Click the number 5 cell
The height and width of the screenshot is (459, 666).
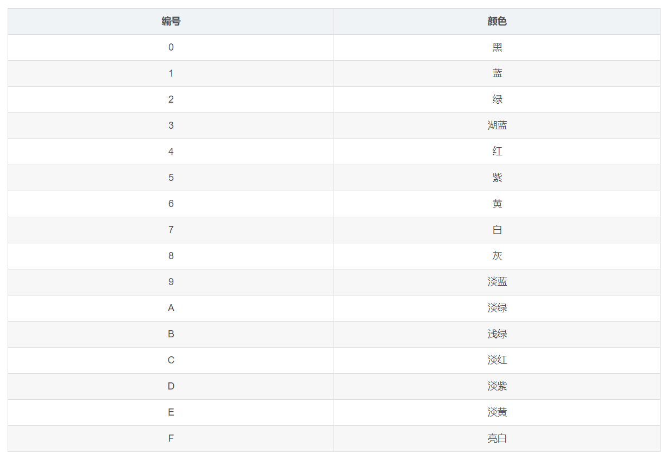pos(171,178)
